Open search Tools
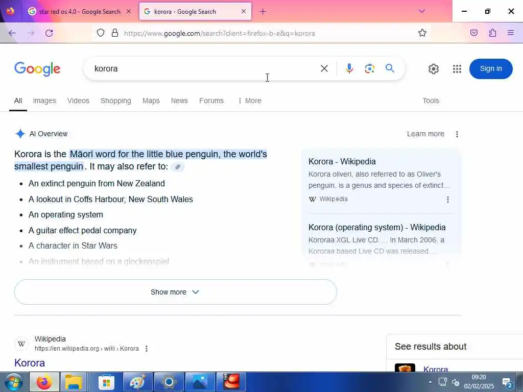 431,101
